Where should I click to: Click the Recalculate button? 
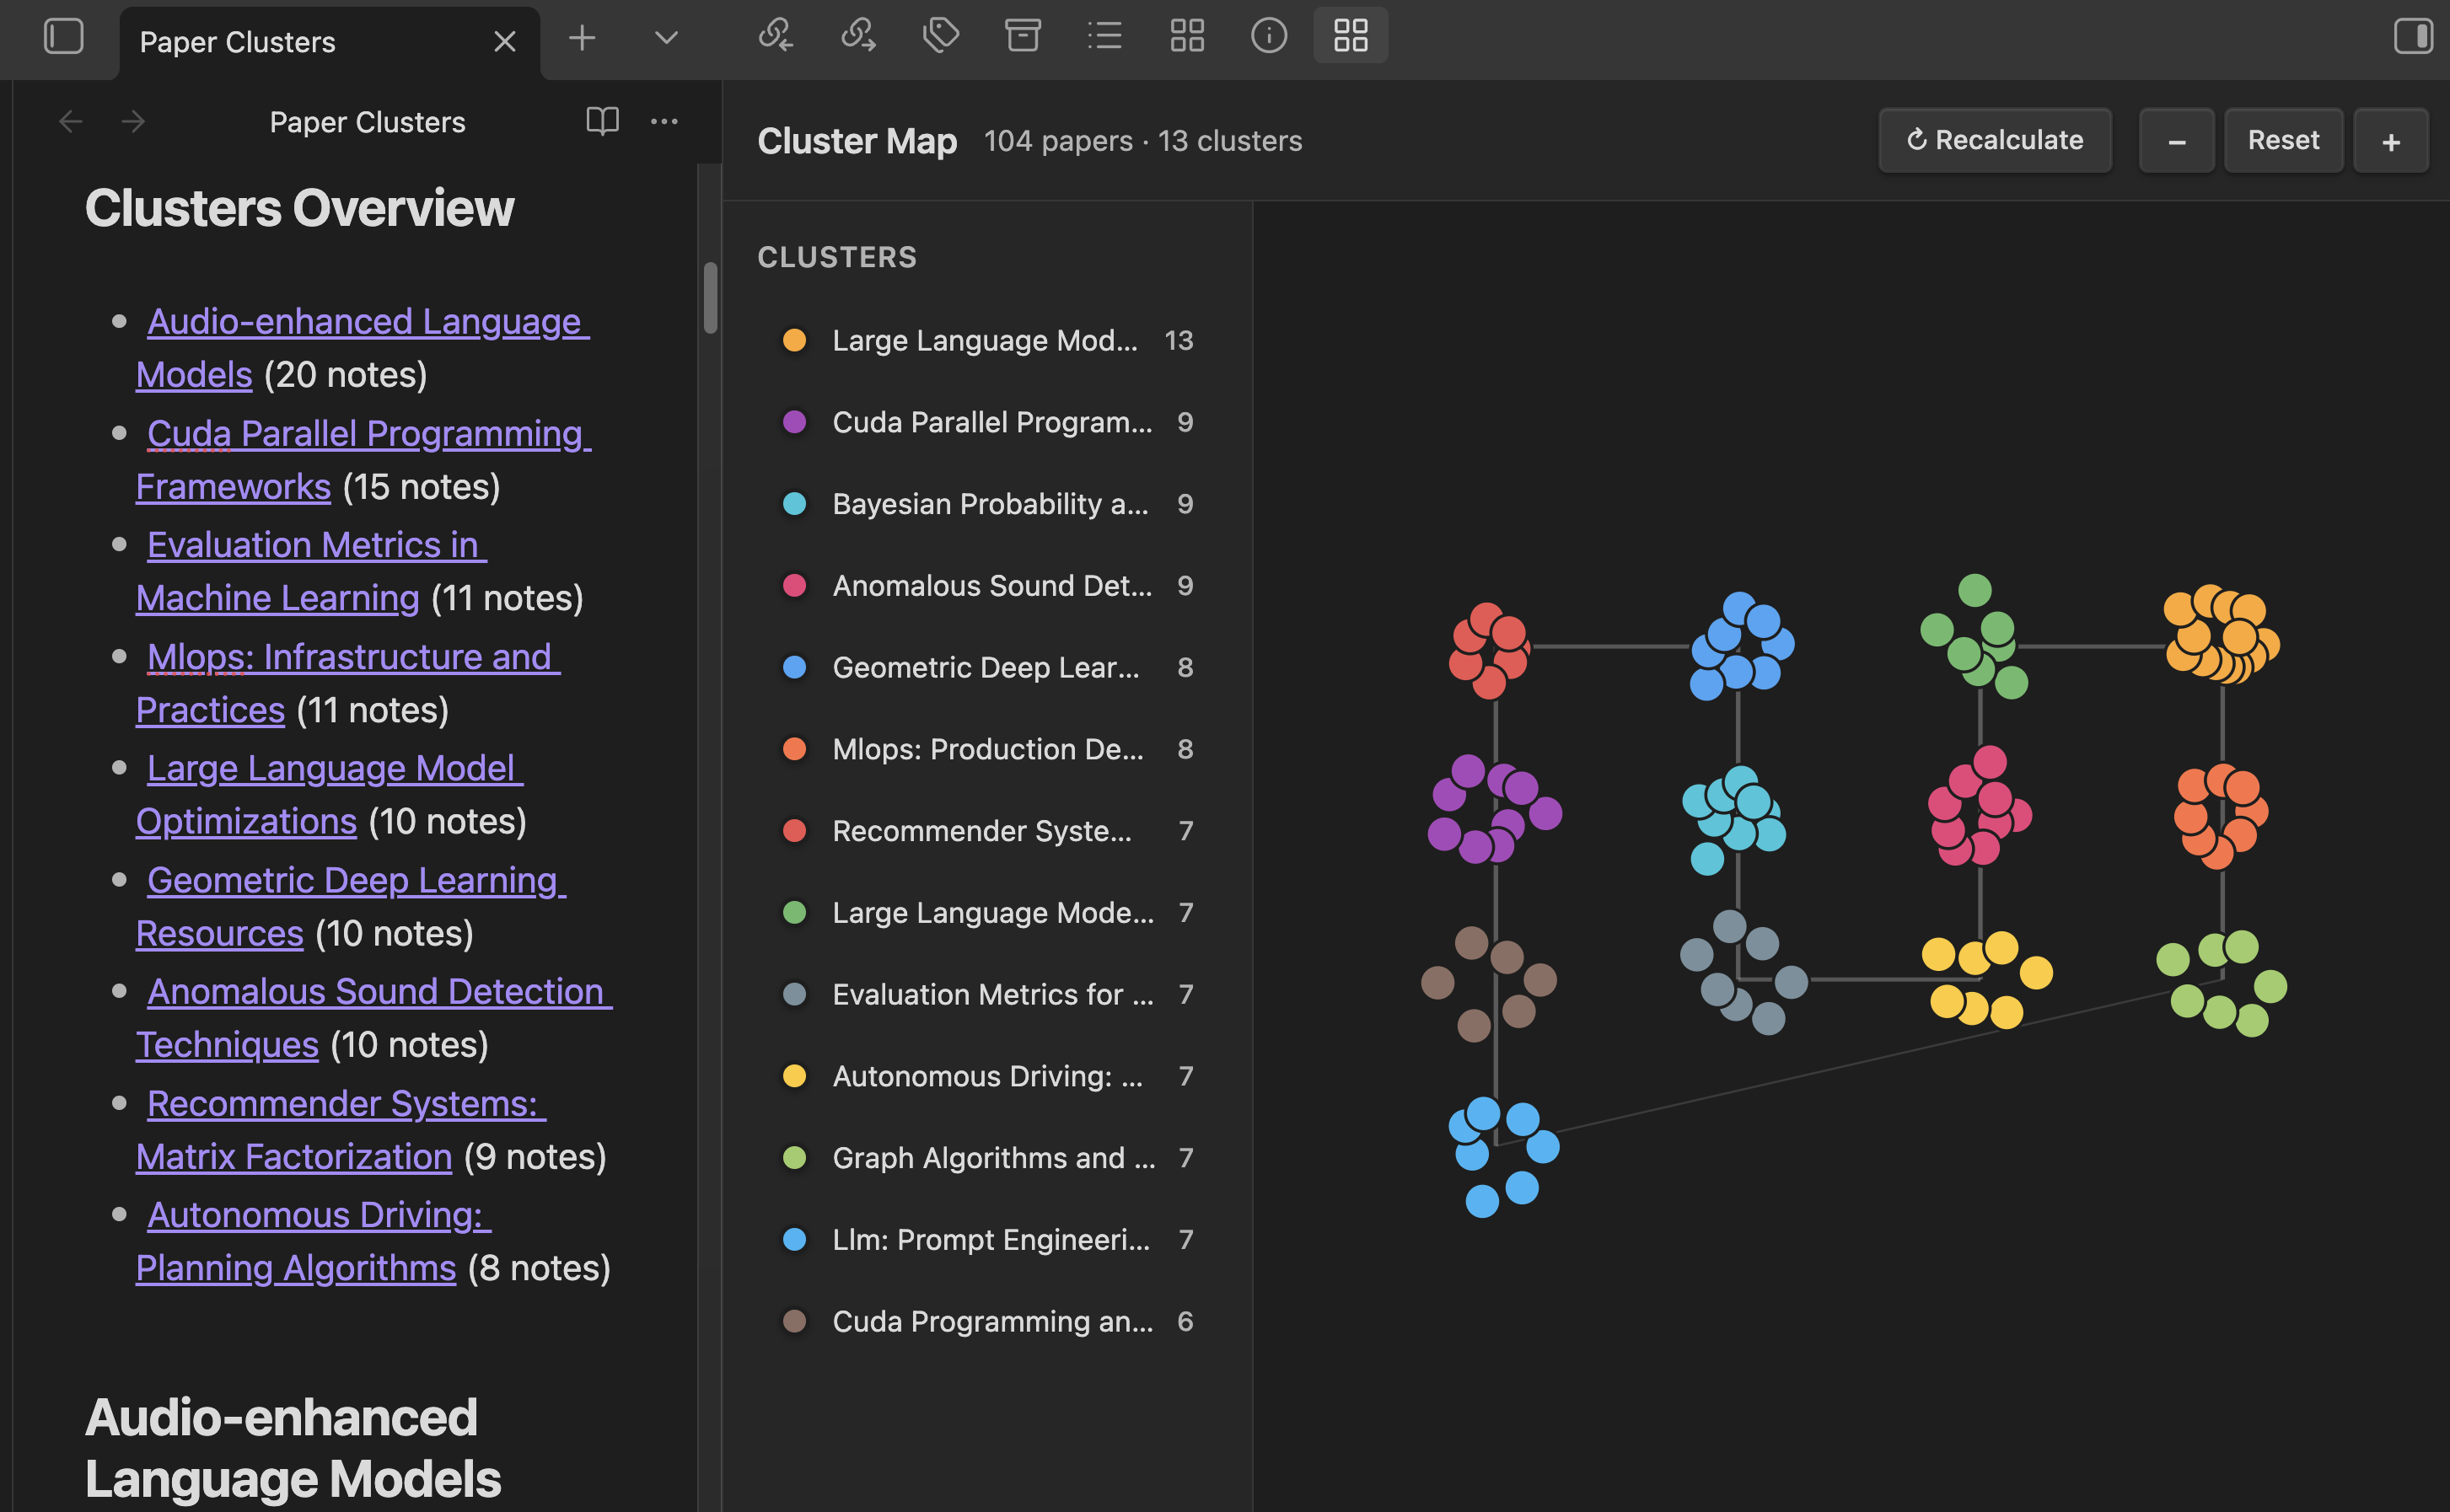coord(1995,140)
